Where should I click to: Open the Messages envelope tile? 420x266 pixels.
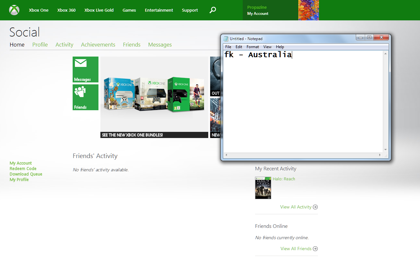point(86,69)
